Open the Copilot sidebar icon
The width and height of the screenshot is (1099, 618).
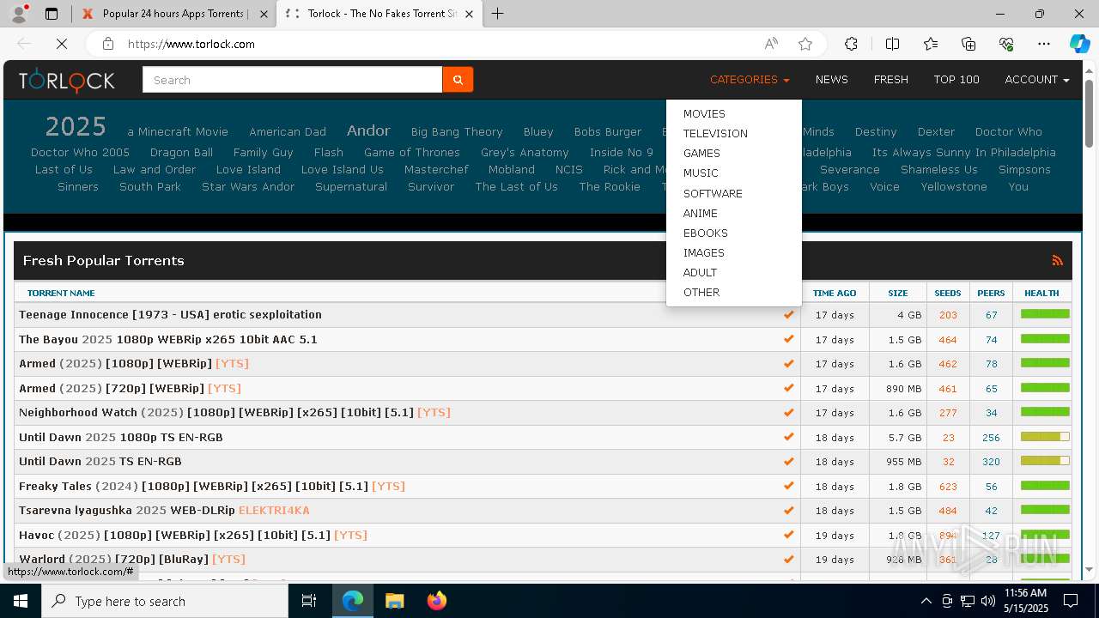tap(1079, 44)
